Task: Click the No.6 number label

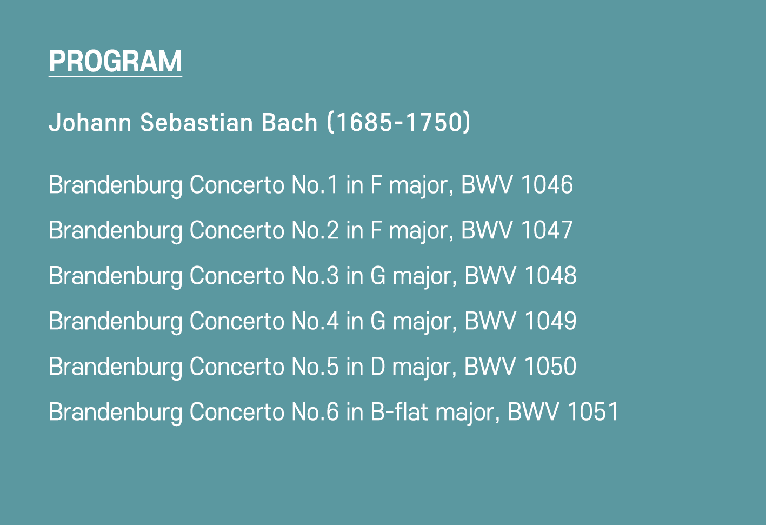Action: click(x=315, y=413)
